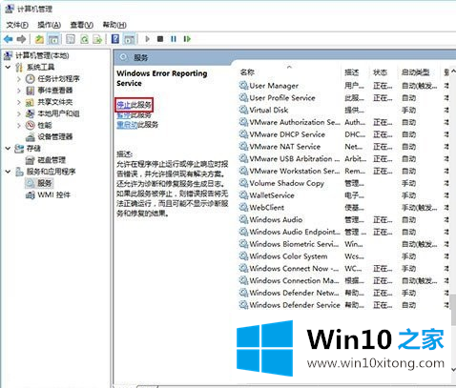This screenshot has height=388, width=456.
Task: Start the service with the play button
Action: click(147, 39)
